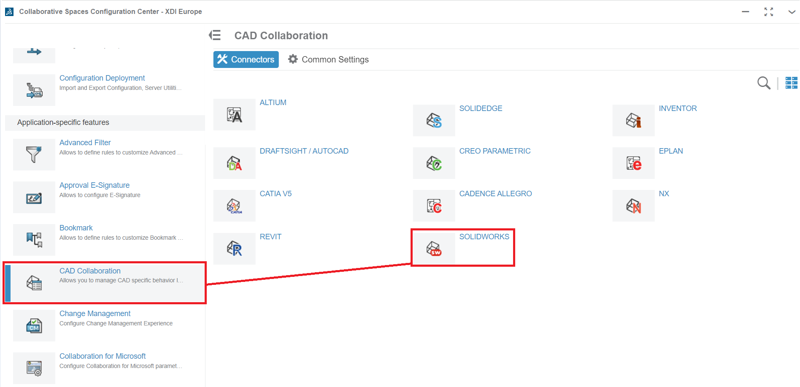The height and width of the screenshot is (387, 800).
Task: Open the SOLIDWORKS connector icon
Action: pyautogui.click(x=434, y=249)
